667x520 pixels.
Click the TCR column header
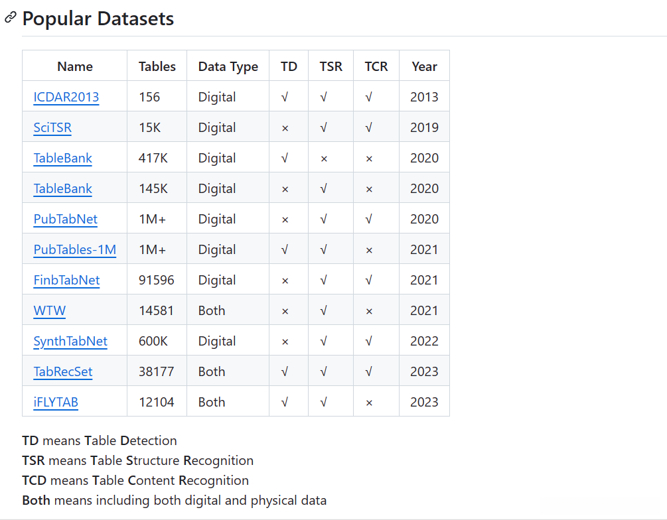point(376,66)
